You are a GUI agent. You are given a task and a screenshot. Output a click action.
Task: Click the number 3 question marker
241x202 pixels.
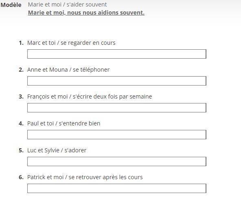click(x=21, y=97)
